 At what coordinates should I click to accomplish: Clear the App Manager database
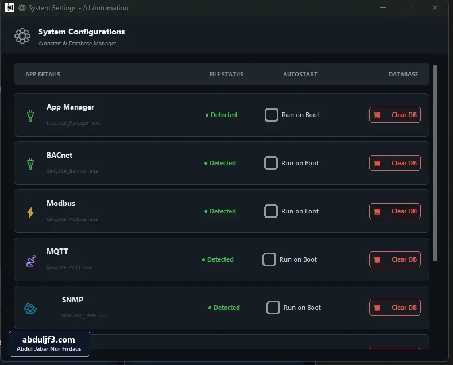coord(395,115)
